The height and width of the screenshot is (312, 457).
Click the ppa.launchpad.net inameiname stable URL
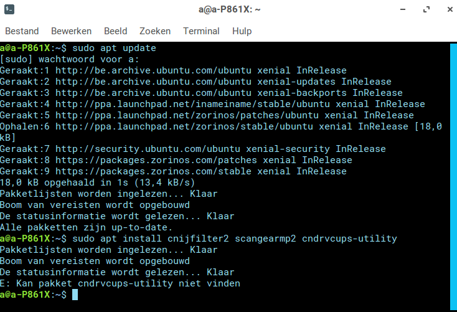(x=192, y=104)
